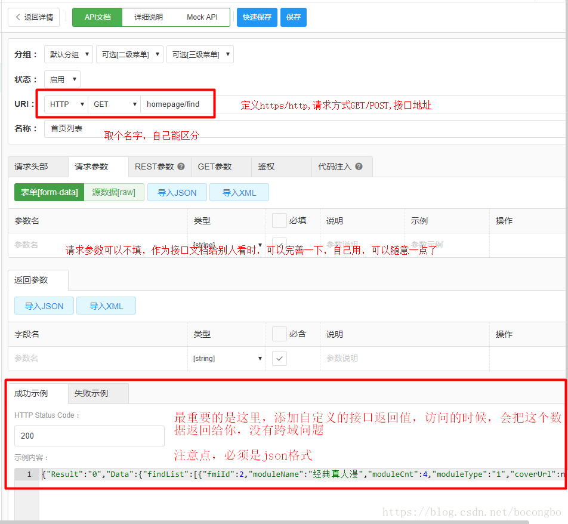Screen dimensions: 568x524
Task: Click the 代码注入 help question icon
Action: (359, 167)
